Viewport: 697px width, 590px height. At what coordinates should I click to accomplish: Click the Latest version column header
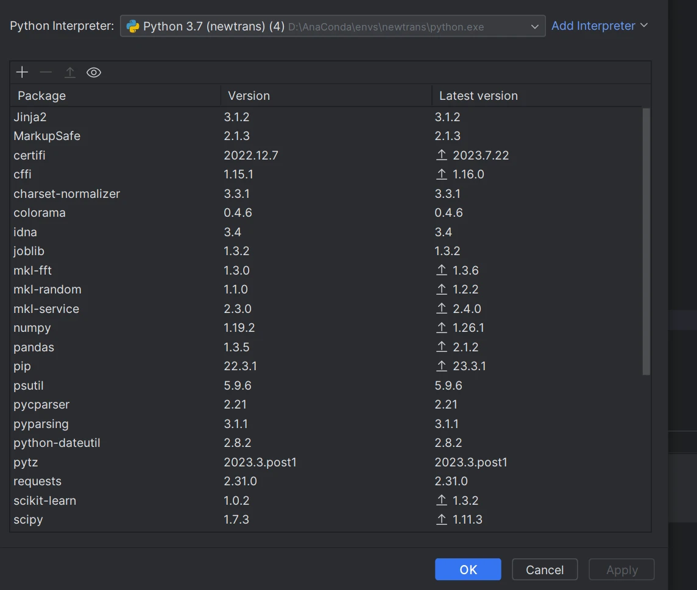478,96
